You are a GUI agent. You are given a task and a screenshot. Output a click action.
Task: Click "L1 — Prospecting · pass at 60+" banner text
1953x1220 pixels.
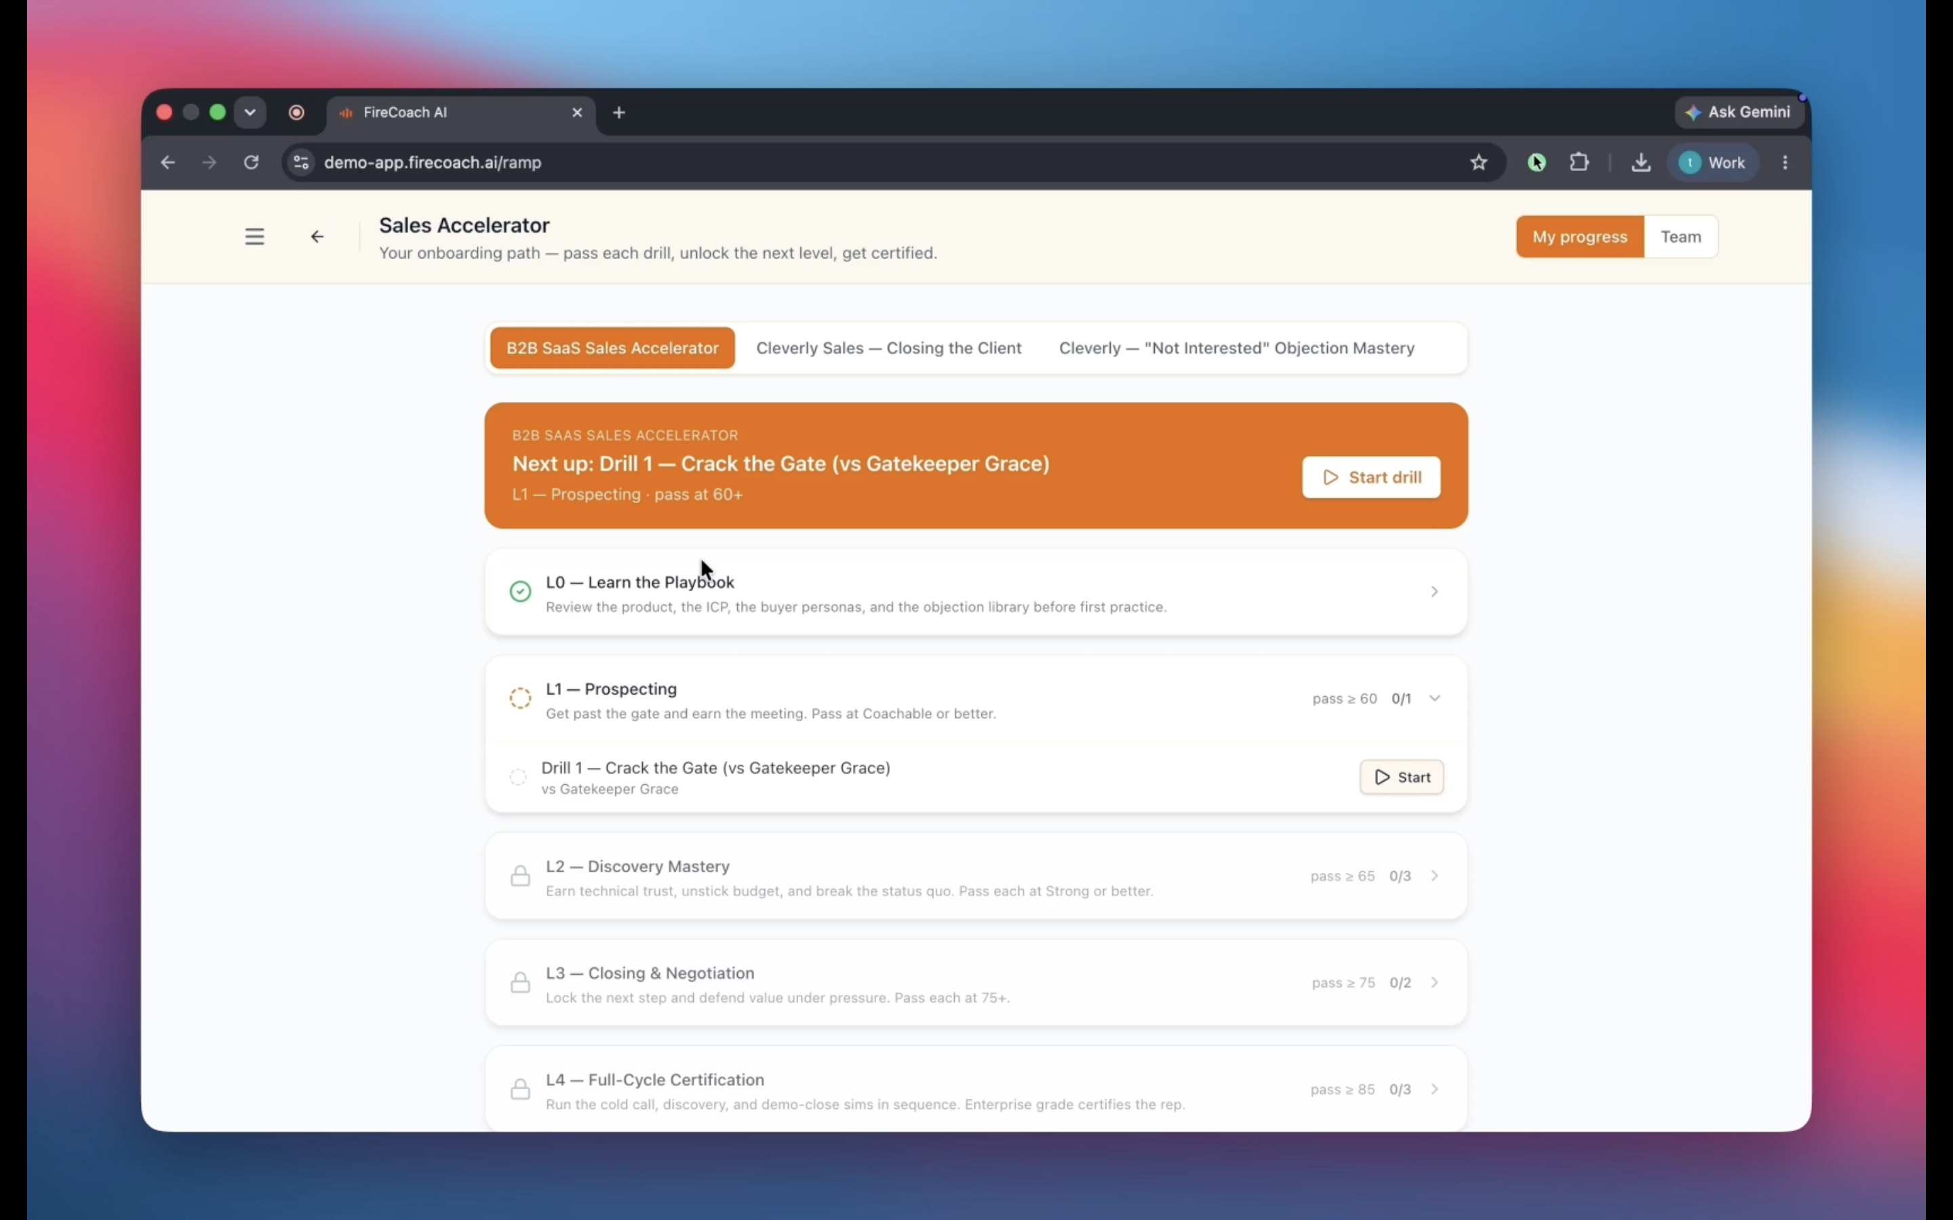[x=627, y=495]
